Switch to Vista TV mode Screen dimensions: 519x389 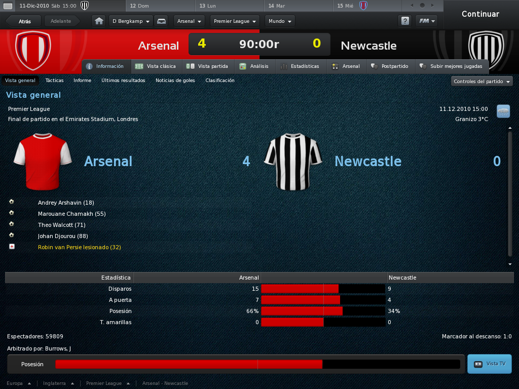click(490, 364)
